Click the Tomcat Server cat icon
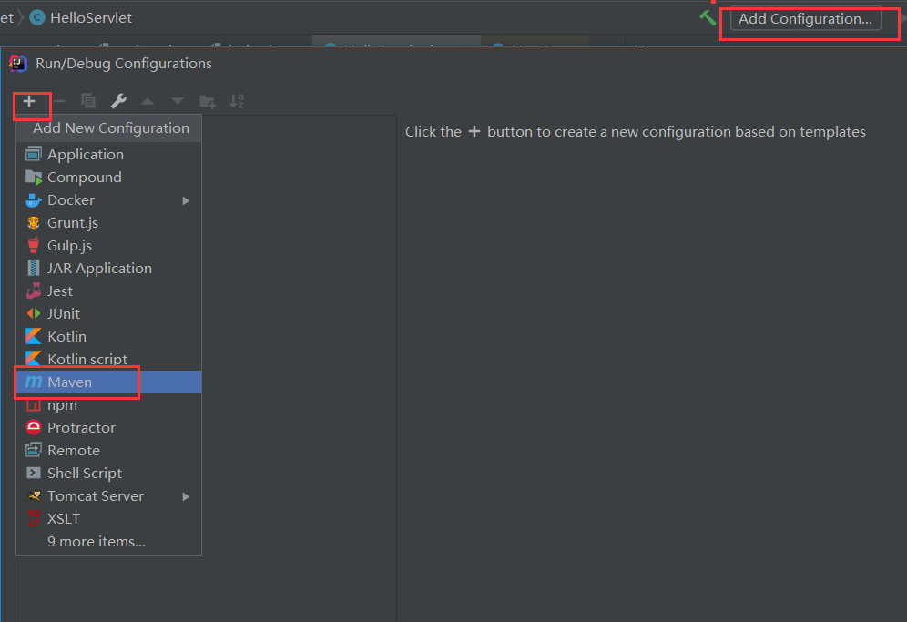The height and width of the screenshot is (622, 907). [34, 495]
